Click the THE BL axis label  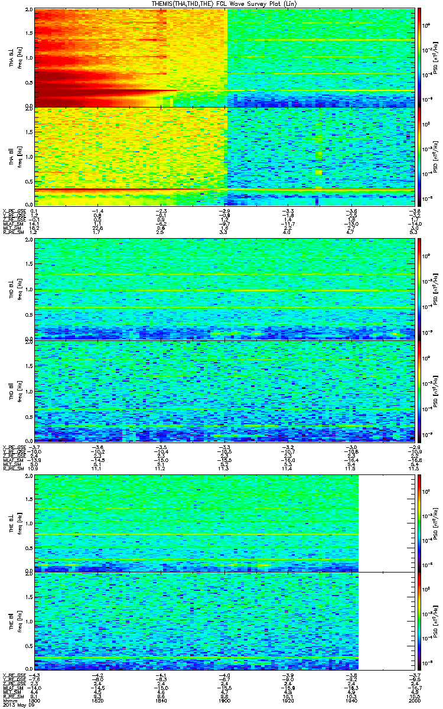(x=12, y=523)
